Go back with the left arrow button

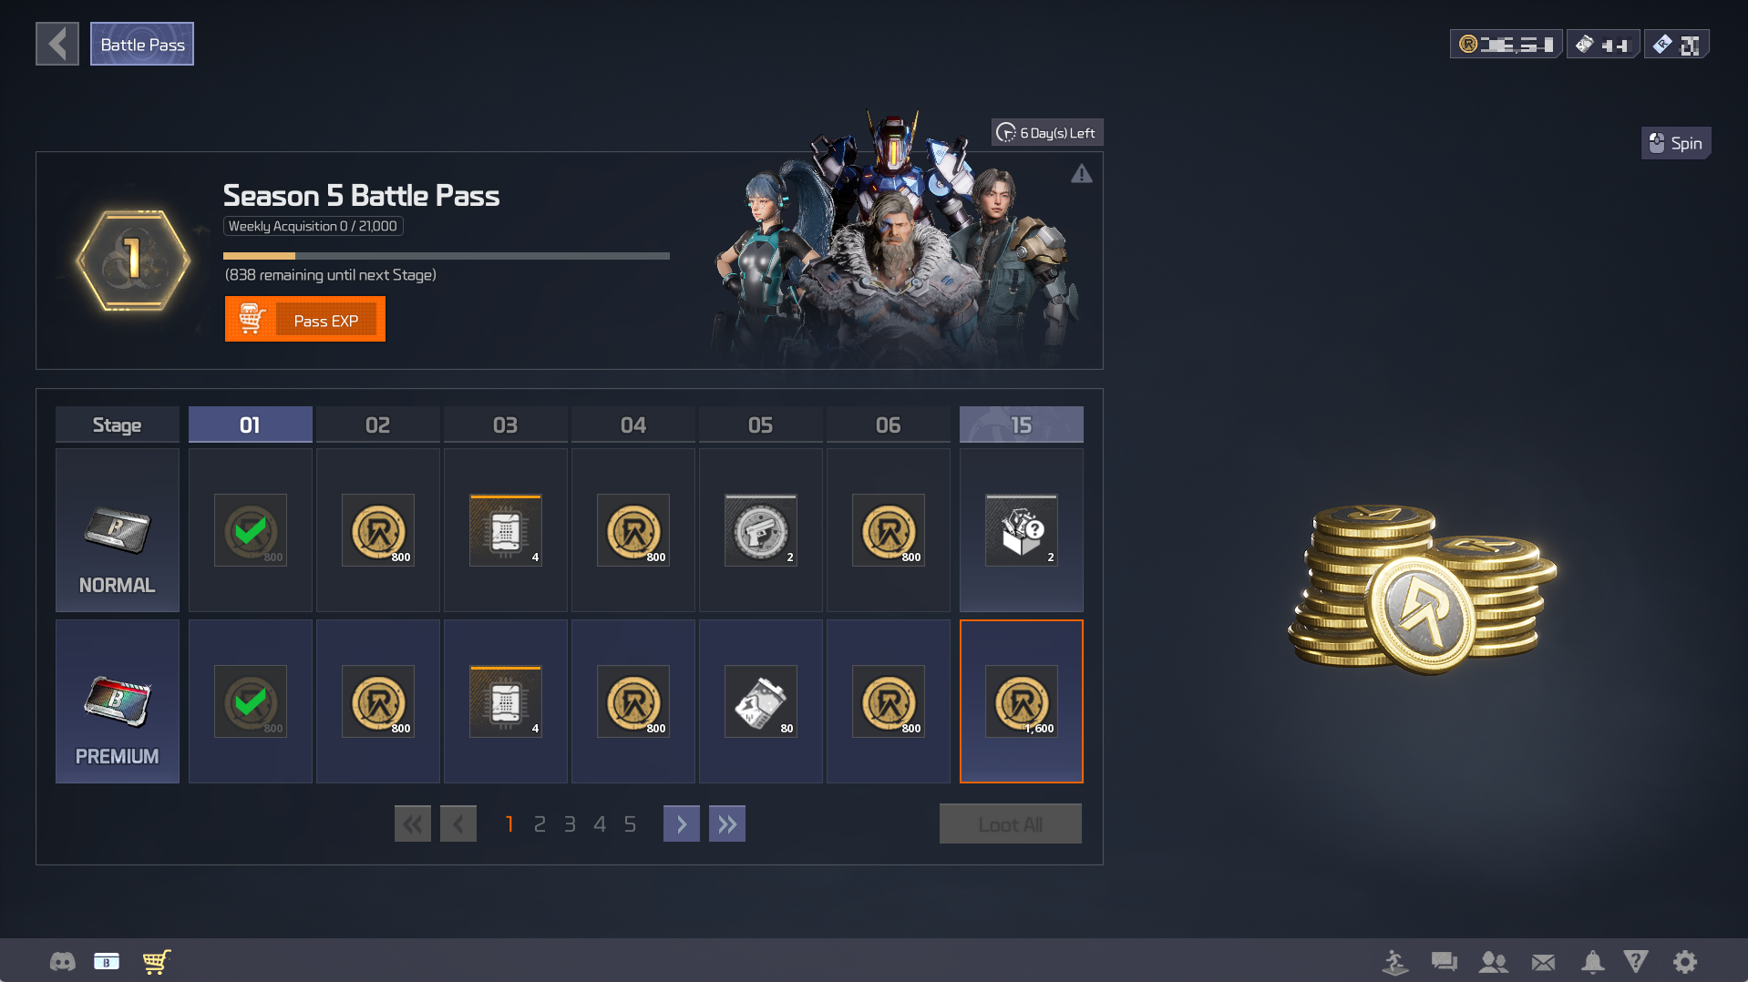tap(57, 44)
